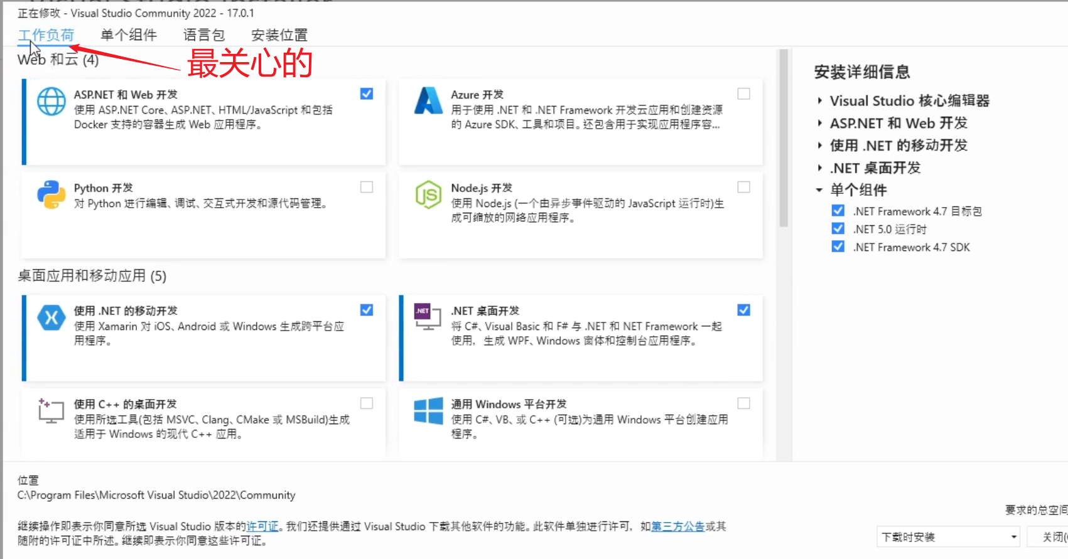Uncheck 使用 .NET 的移动开发 workload
Viewport: 1068px width, 559px height.
click(367, 310)
